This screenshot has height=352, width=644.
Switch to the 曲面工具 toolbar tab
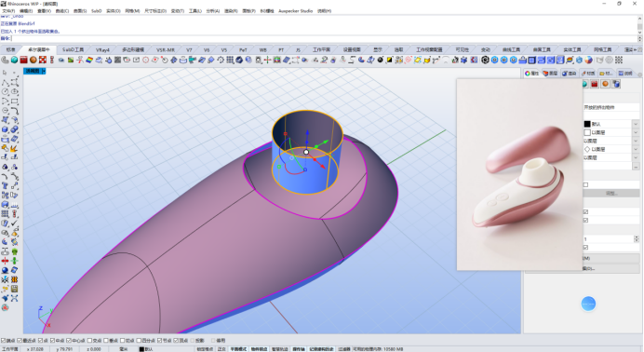[542, 49]
